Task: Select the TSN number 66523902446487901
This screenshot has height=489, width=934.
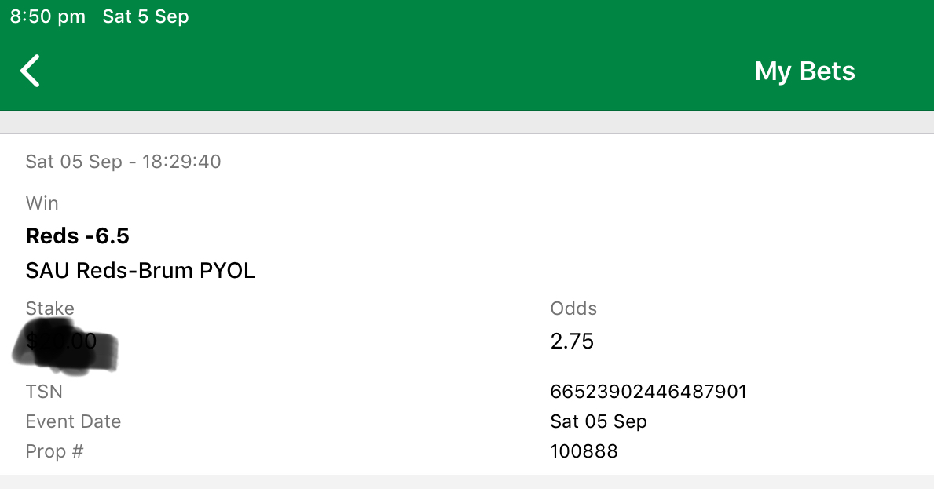Action: [648, 392]
